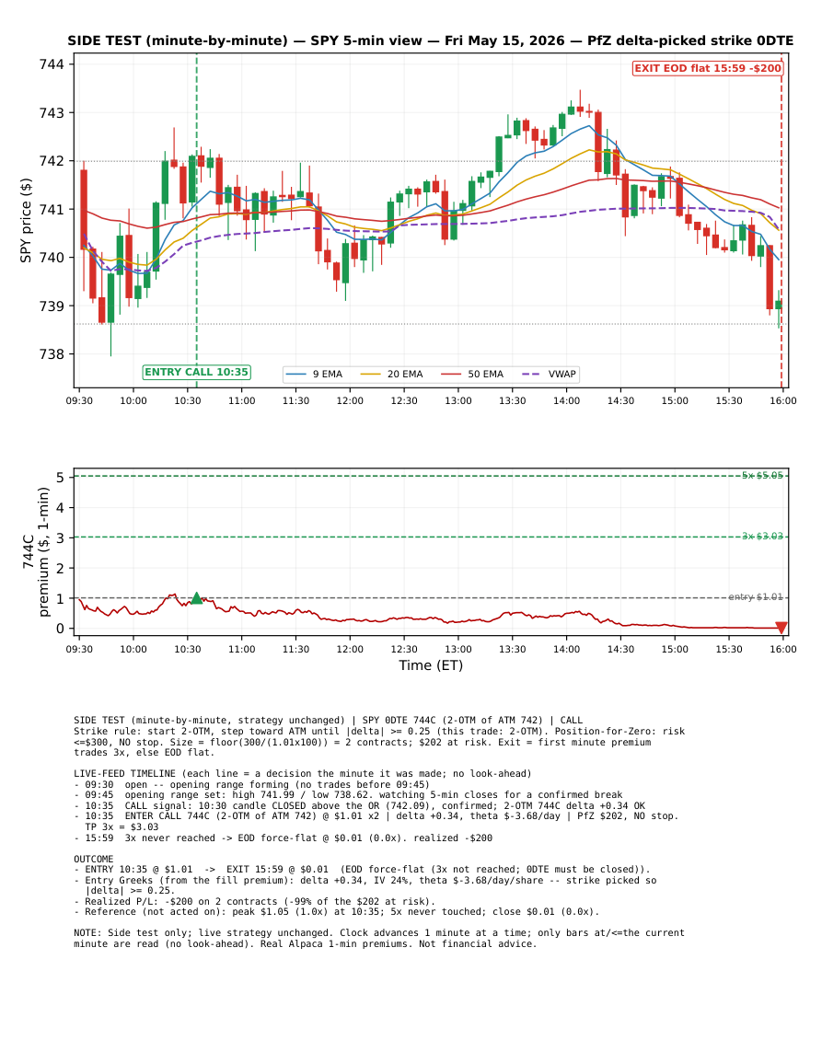Click the EXIT EOD flat 15:59 -$200 label
This screenshot has width=822, height=1063.
708,68
